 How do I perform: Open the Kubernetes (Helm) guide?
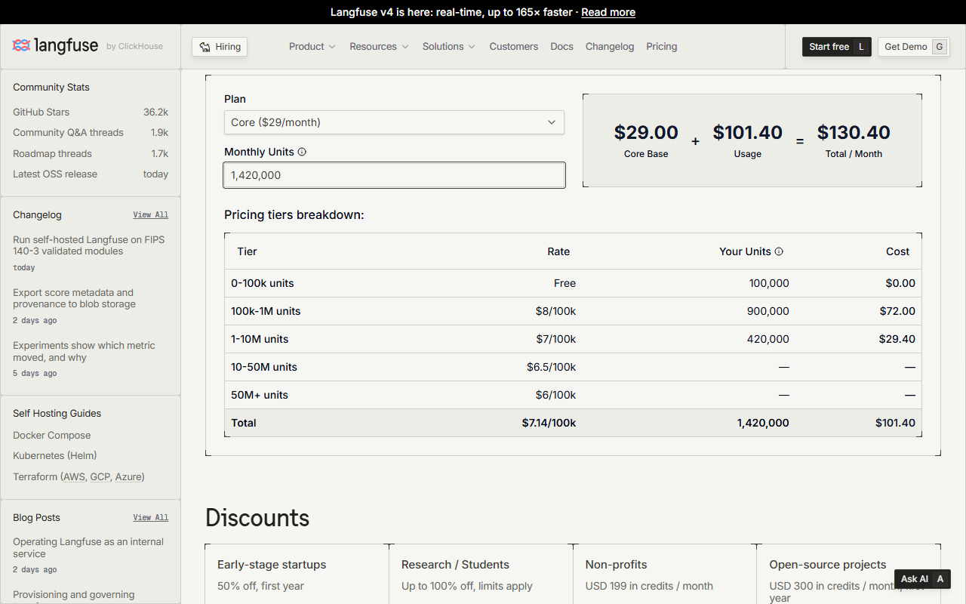tap(55, 456)
